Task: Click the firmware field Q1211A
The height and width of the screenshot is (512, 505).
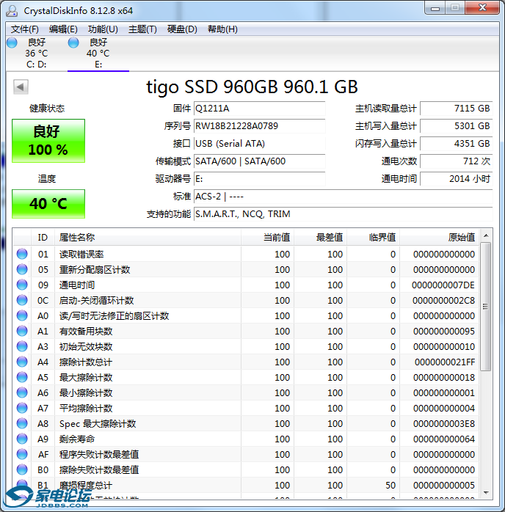Action: [259, 109]
